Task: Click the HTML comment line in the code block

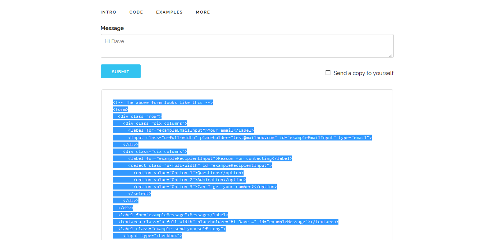Action: pos(163,102)
